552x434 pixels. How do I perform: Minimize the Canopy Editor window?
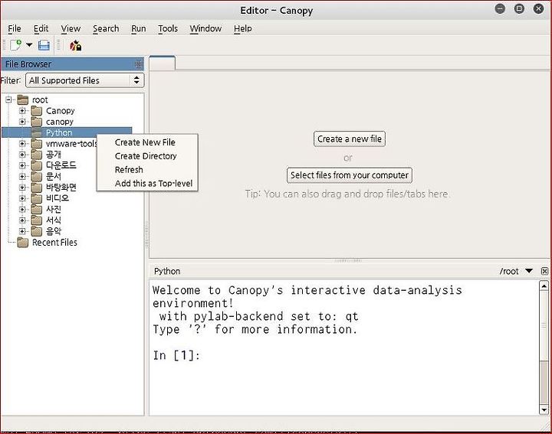click(500, 8)
